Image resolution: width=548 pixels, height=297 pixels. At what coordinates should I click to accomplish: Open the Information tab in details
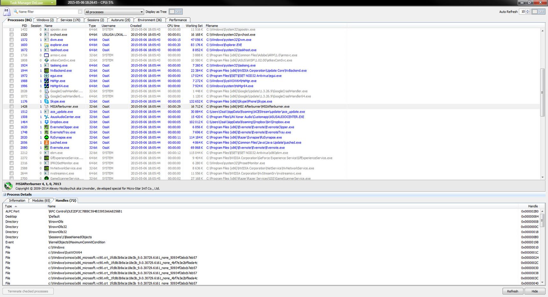pos(17,200)
